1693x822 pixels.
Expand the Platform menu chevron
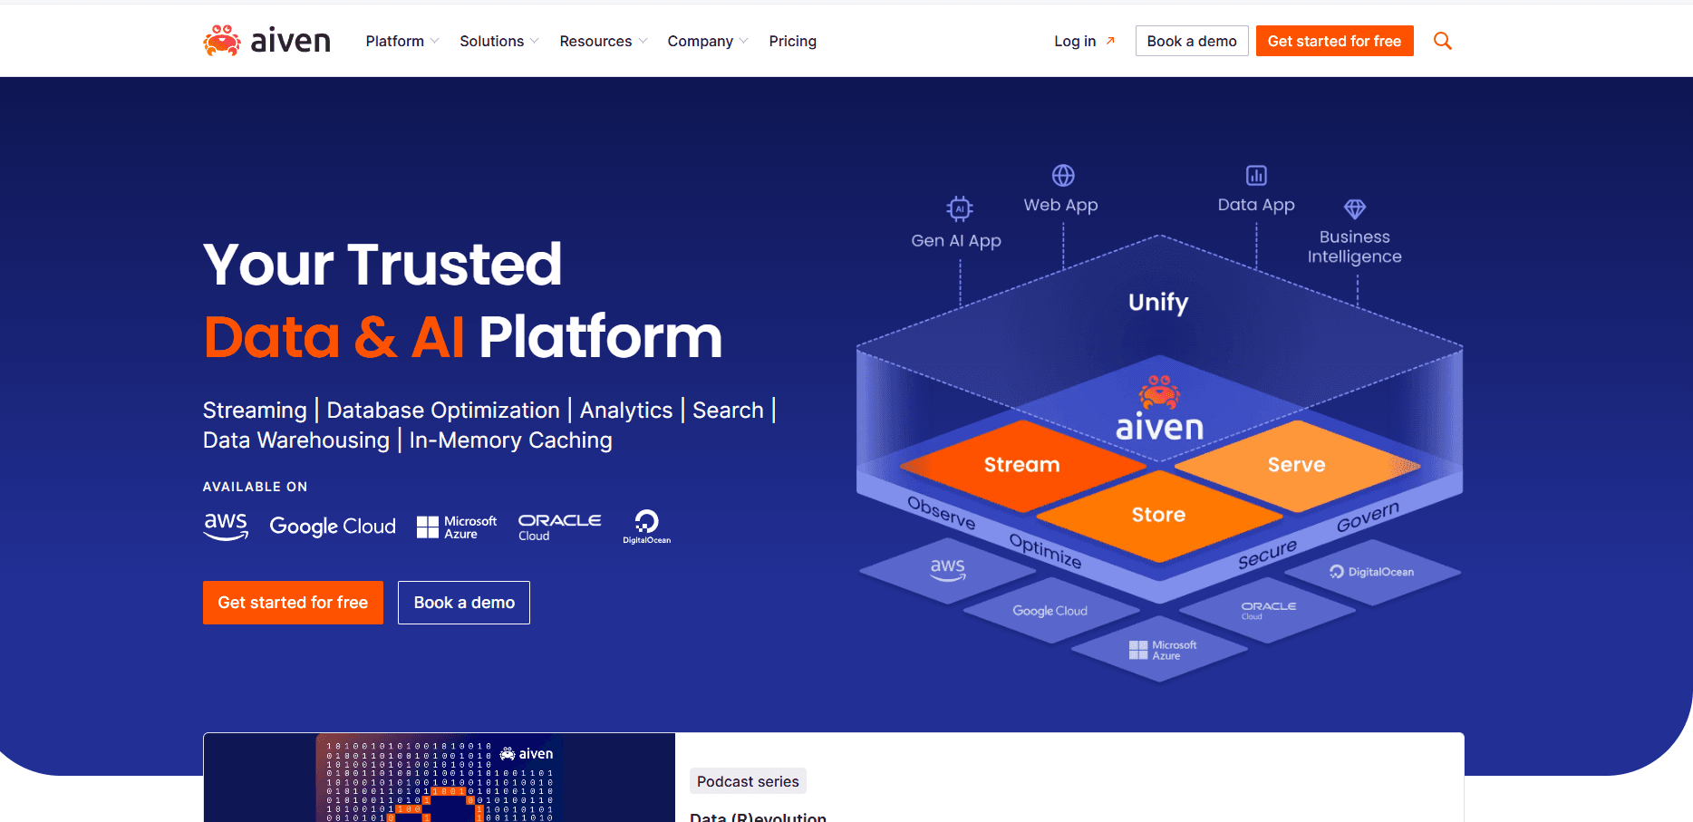[435, 41]
